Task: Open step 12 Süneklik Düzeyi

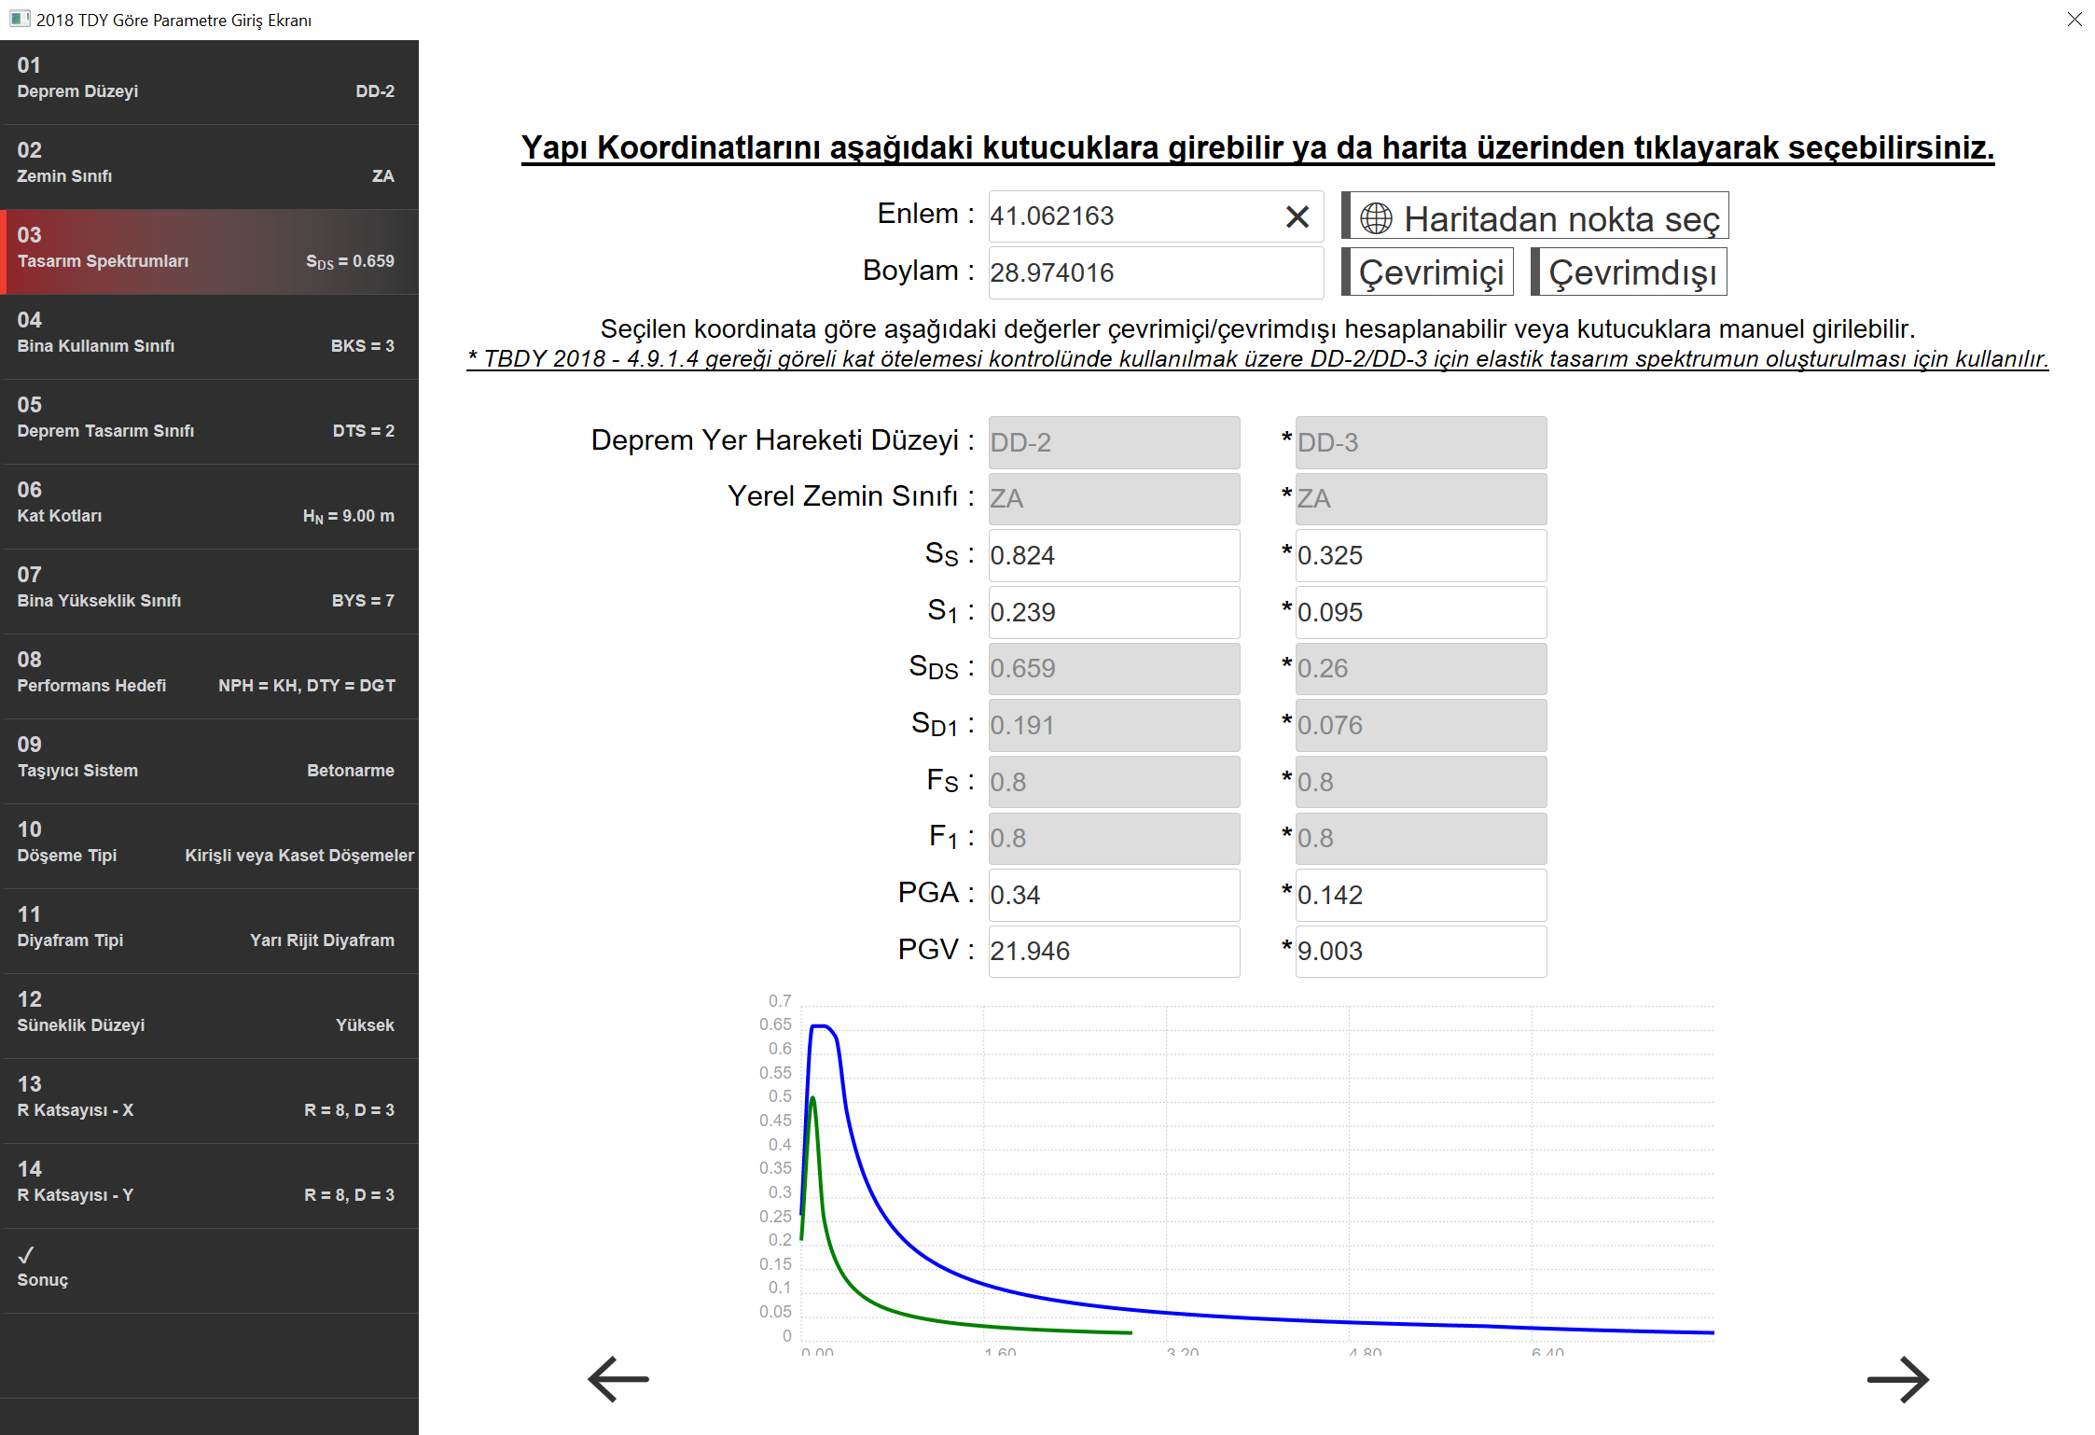Action: 209,1014
